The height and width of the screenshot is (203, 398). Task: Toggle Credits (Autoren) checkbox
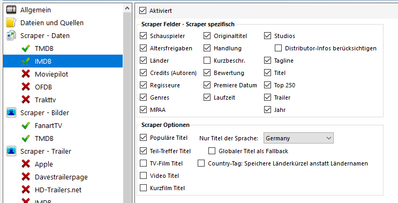pos(144,73)
